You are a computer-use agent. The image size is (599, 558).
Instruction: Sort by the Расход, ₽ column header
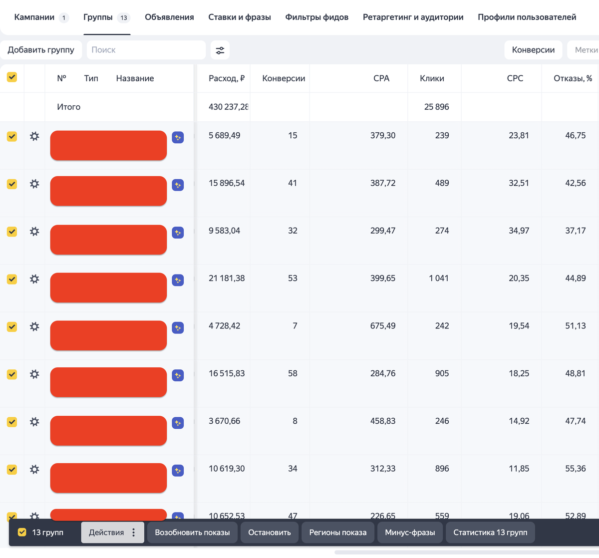(x=227, y=78)
